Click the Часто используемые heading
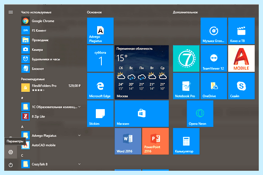263x175 pixels. (x=36, y=12)
